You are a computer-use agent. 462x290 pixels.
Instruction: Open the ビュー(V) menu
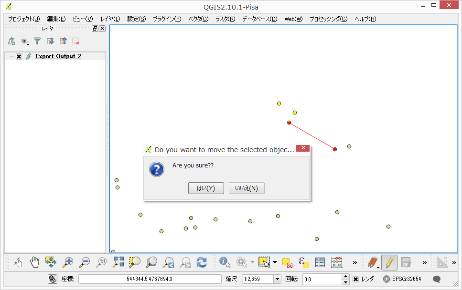[83, 19]
